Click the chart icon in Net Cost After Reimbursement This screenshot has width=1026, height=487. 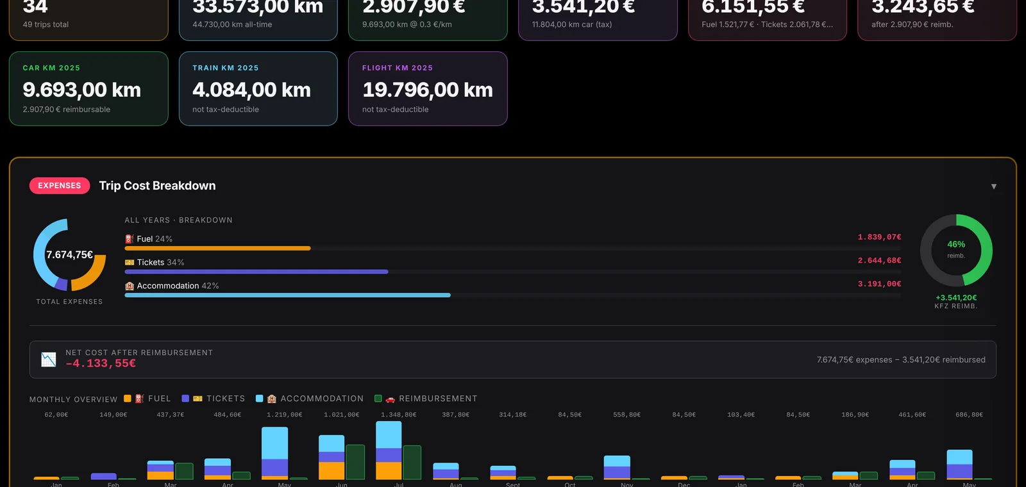point(49,359)
